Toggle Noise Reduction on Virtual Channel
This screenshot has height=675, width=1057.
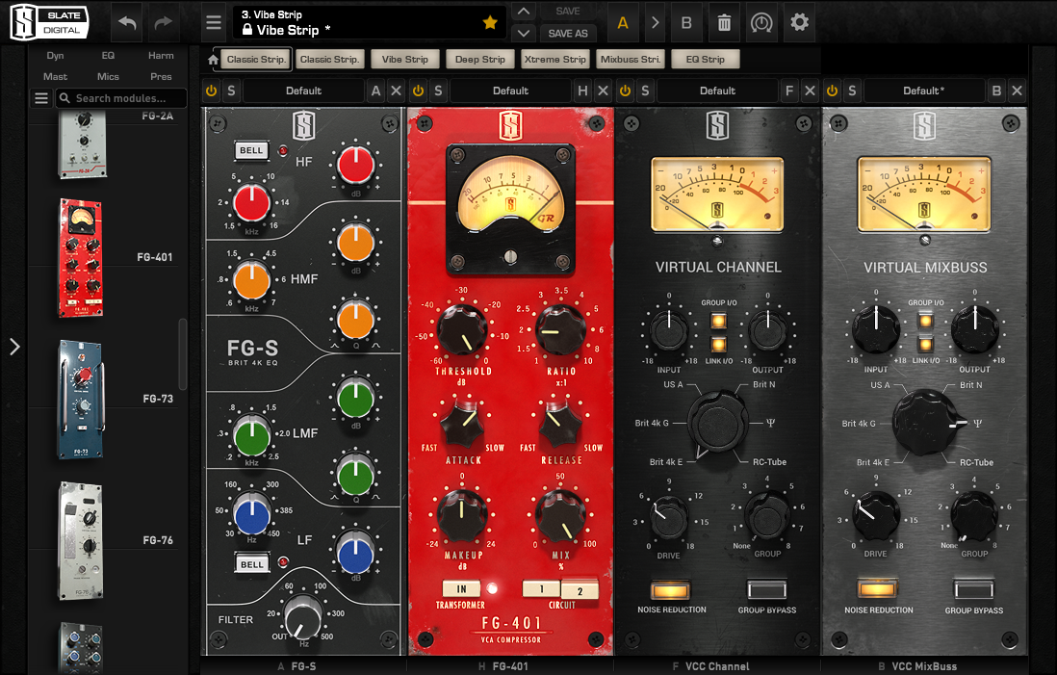tap(671, 589)
